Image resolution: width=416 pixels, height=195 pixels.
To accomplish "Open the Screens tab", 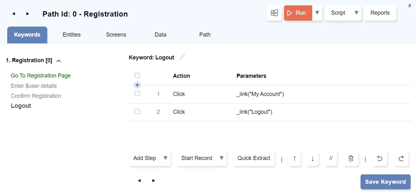I will 116,35.
